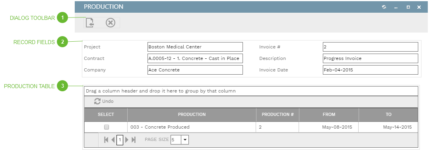Click the Company field Ace Concrete
The height and width of the screenshot is (158, 429).
(195, 70)
